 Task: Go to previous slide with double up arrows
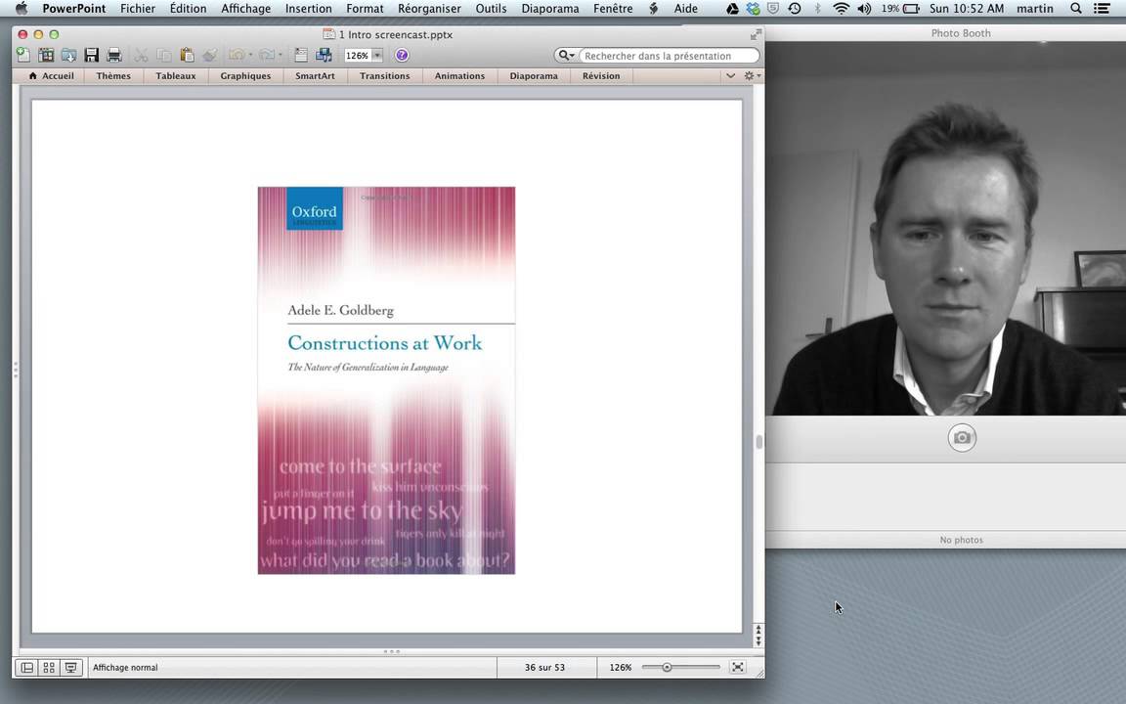[758, 630]
